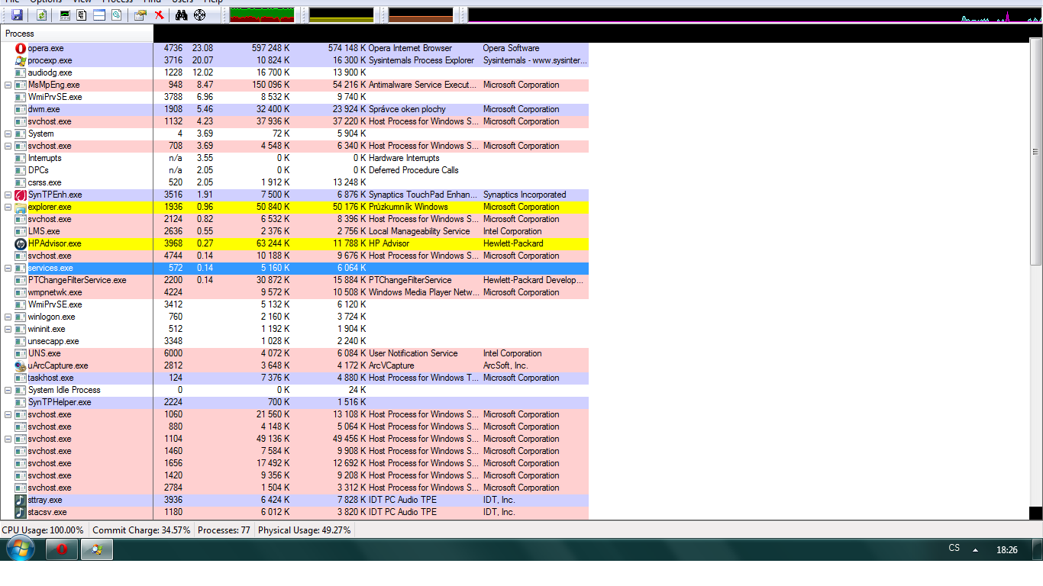The width and height of the screenshot is (1043, 586).
Task: Toggle the Show Lower Pane toolbar icon
Action: pyautogui.click(x=99, y=15)
